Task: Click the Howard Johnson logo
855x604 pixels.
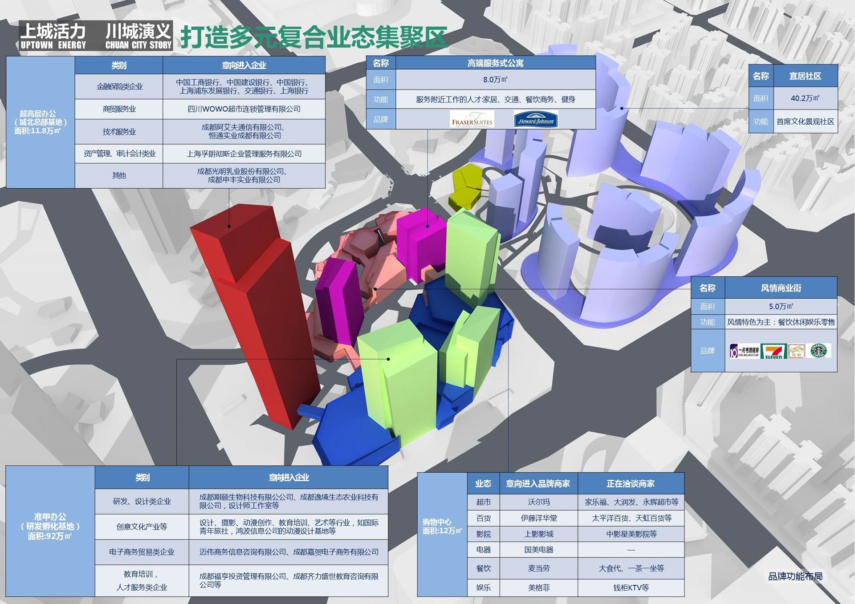Action: click(x=536, y=120)
